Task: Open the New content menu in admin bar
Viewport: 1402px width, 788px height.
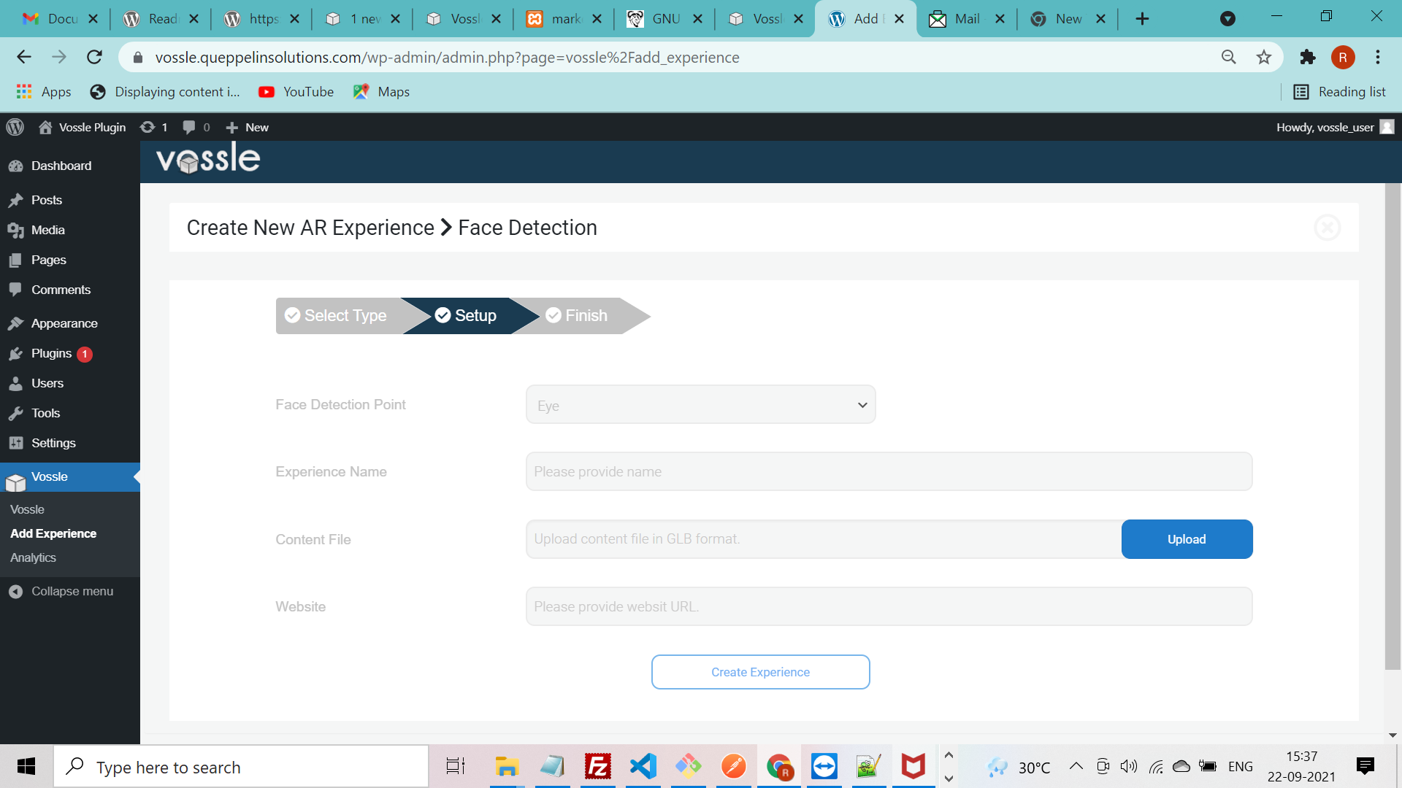Action: coord(248,127)
